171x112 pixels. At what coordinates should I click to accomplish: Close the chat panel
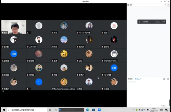tap(166, 5)
